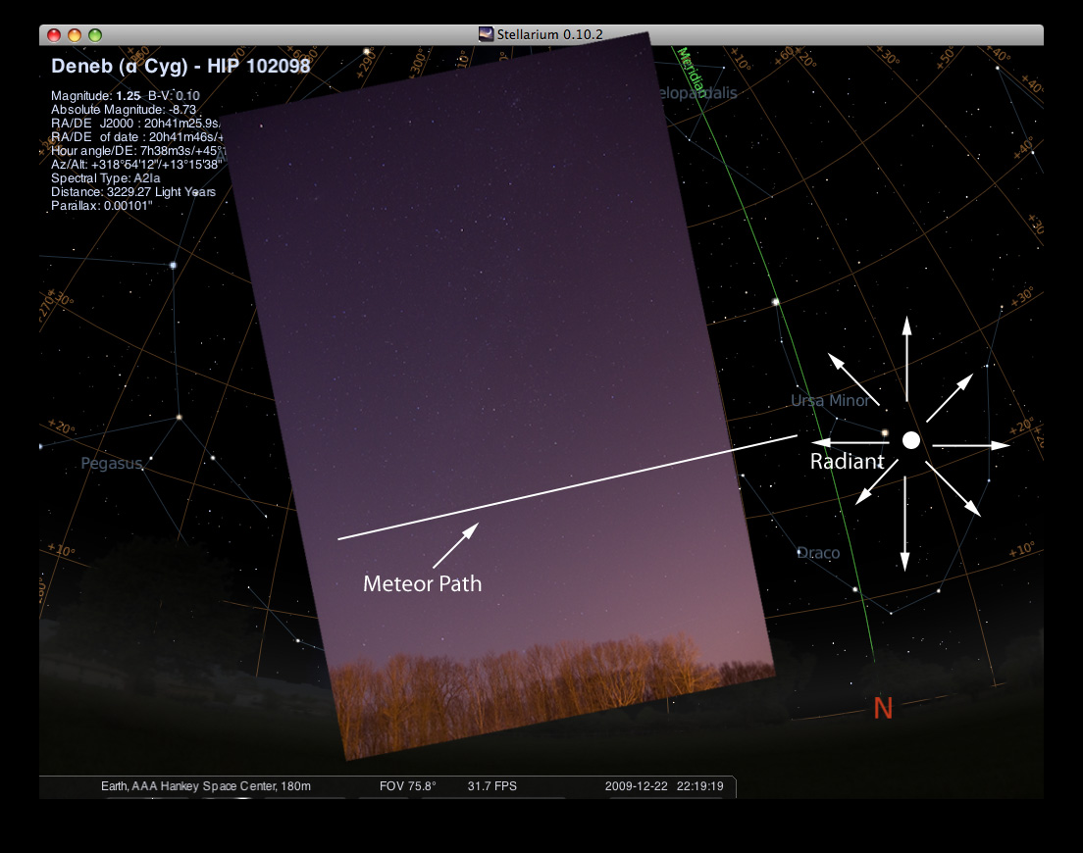Click the Spectral Type: A2Ia line
Screen dimensions: 1083x853
coord(106,178)
